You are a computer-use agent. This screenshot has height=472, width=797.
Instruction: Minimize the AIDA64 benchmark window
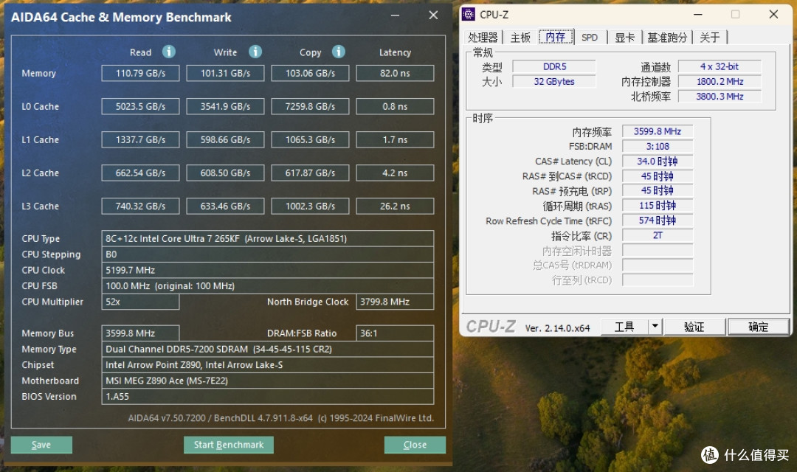[395, 15]
